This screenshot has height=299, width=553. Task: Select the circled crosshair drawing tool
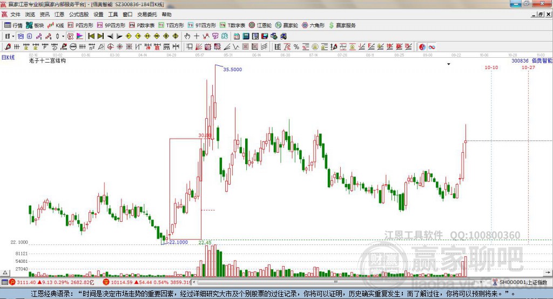click(x=110, y=47)
